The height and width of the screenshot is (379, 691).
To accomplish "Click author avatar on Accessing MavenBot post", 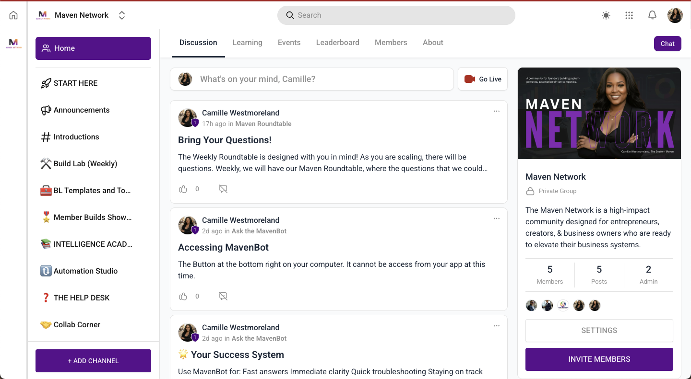I will (x=188, y=225).
